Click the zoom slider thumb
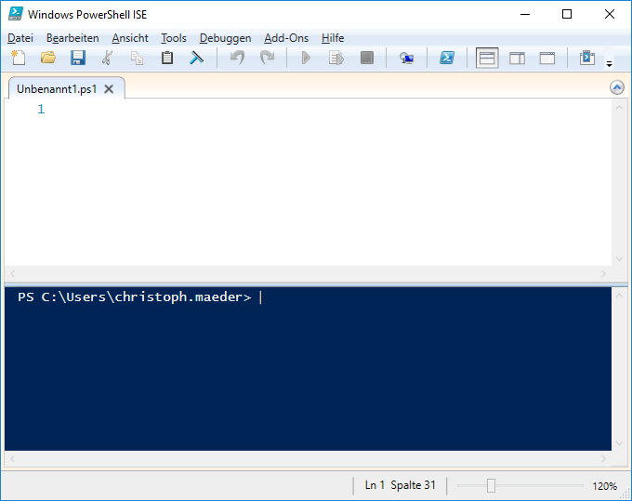Viewport: 632px width, 501px height. (x=491, y=485)
